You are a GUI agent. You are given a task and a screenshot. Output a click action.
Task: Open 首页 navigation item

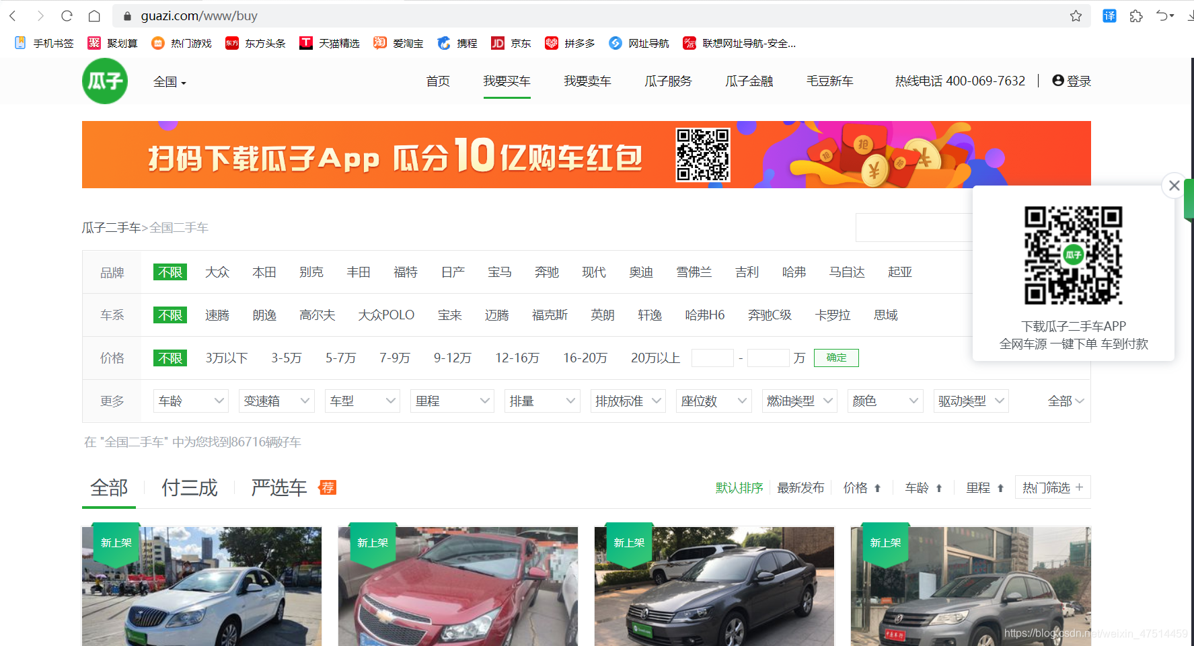(x=438, y=81)
